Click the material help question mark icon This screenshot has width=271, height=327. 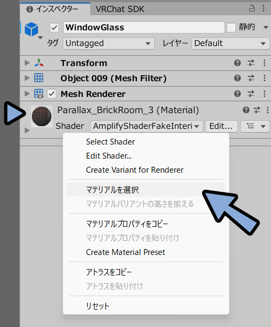click(246, 110)
